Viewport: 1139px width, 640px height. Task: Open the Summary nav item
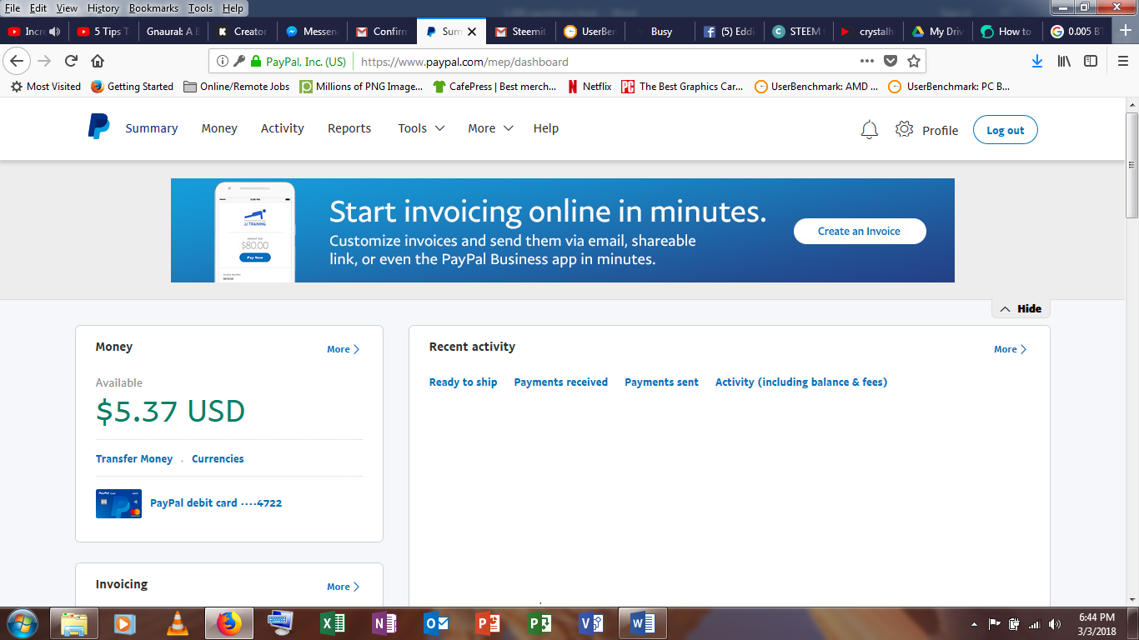pos(152,128)
